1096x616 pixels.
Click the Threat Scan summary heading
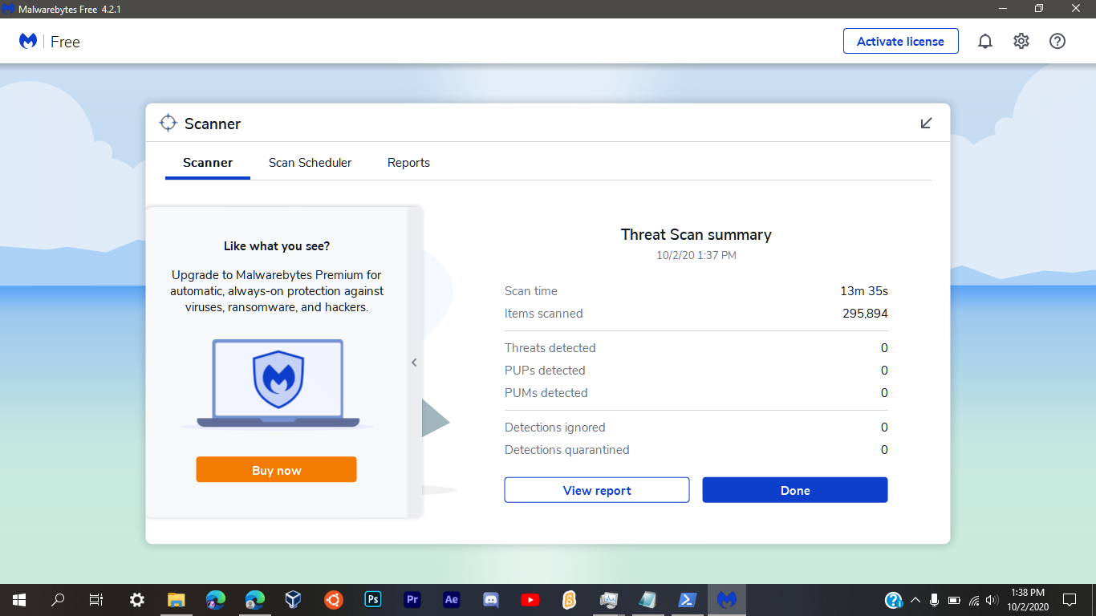click(x=696, y=235)
